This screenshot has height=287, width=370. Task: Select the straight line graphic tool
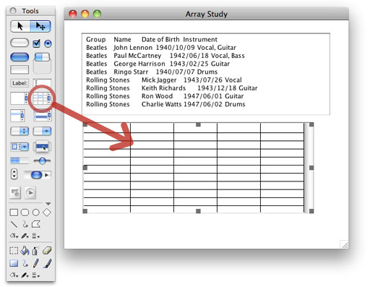pyautogui.click(x=14, y=224)
